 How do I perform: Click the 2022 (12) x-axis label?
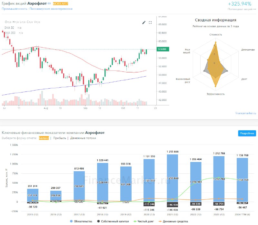point(196,214)
